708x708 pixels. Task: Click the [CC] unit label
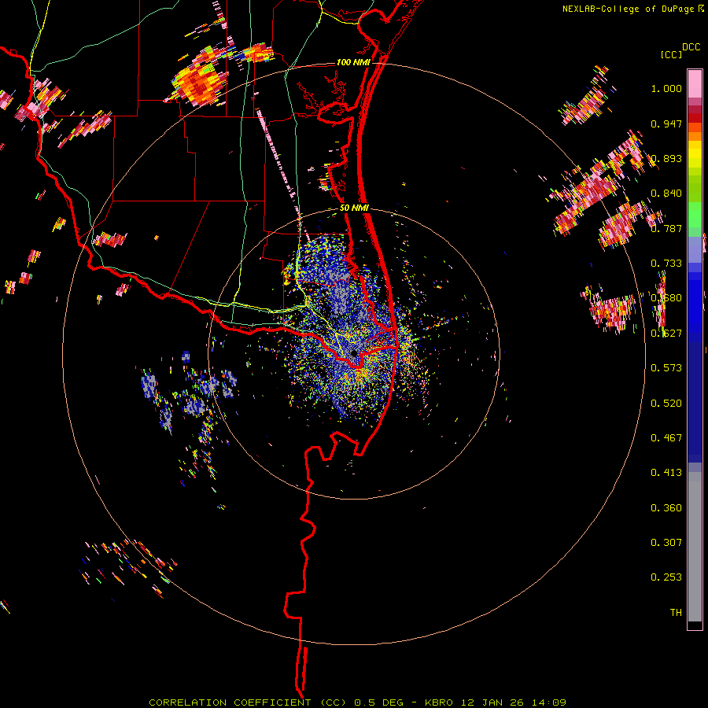point(671,54)
